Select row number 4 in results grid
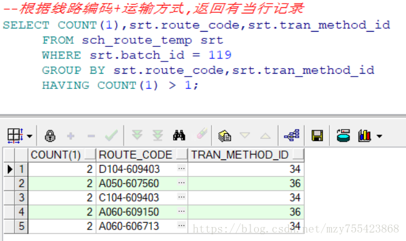Image resolution: width=406 pixels, height=241 pixels. point(21,212)
